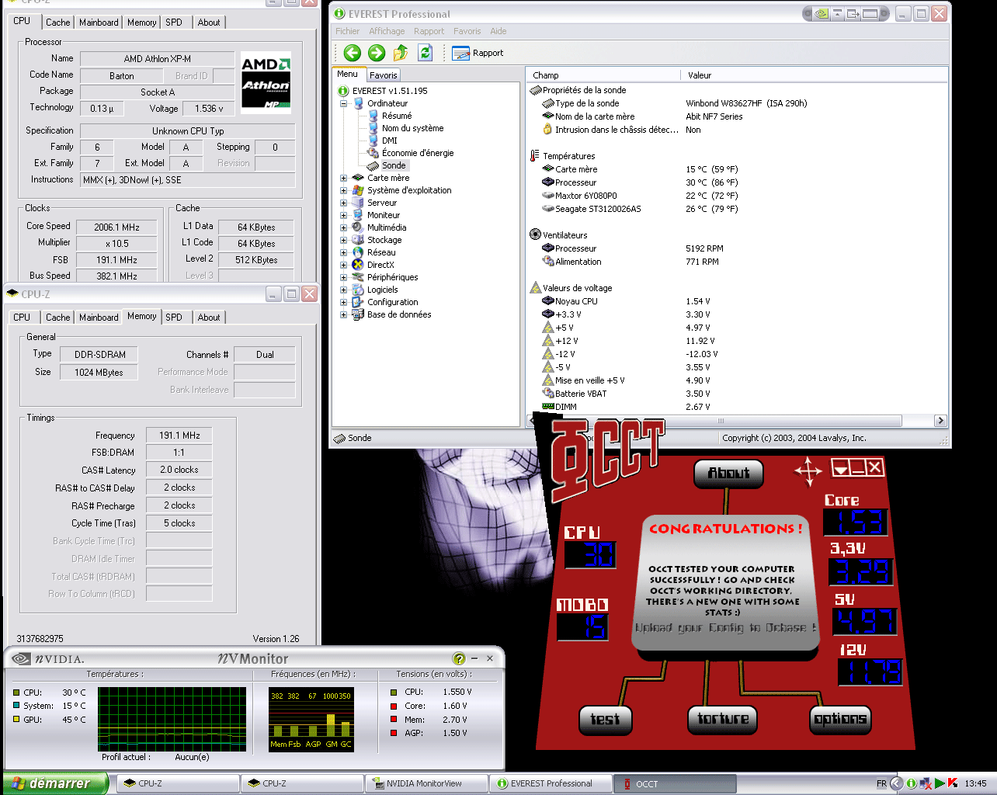Click the Champ column header
This screenshot has width=997, height=795.
[603, 75]
